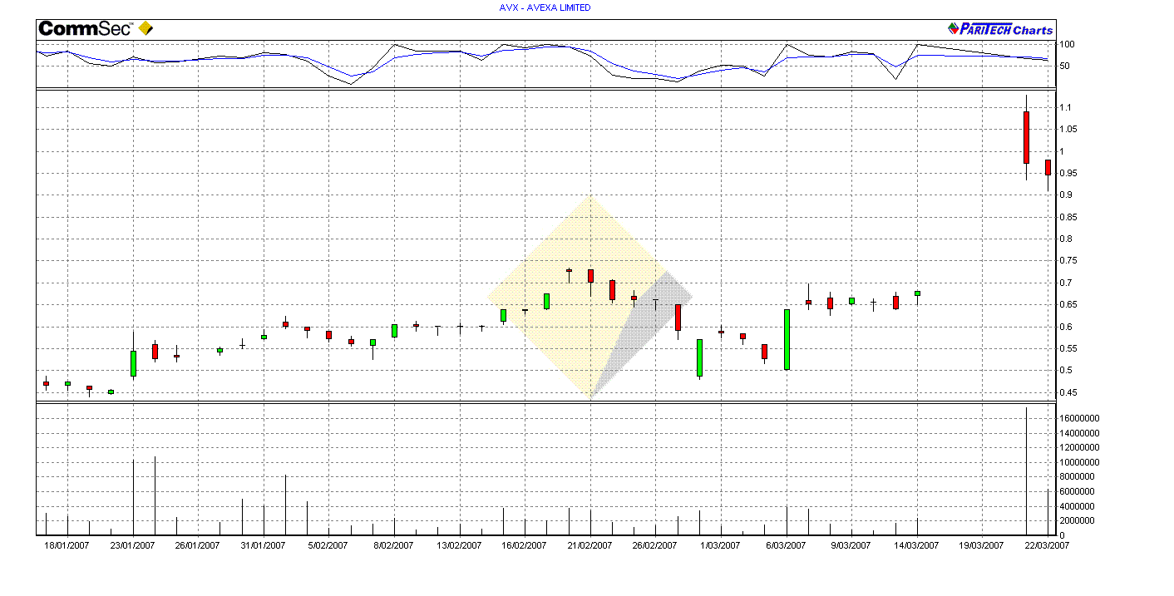Click the 0.85 price axis label
Viewport: 1174px width, 596px height.
pos(1068,218)
